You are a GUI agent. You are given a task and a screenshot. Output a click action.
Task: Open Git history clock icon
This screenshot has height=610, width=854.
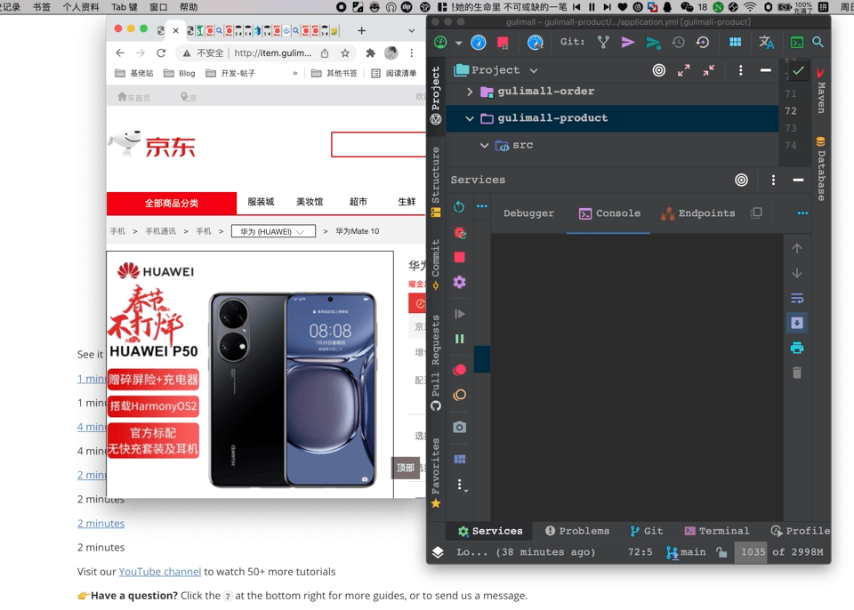click(678, 42)
